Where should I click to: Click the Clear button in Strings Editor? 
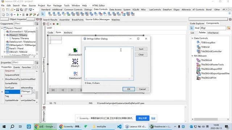coord(141,55)
